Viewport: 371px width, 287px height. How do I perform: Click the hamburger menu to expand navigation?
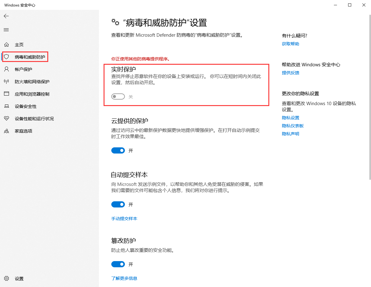[6, 30]
